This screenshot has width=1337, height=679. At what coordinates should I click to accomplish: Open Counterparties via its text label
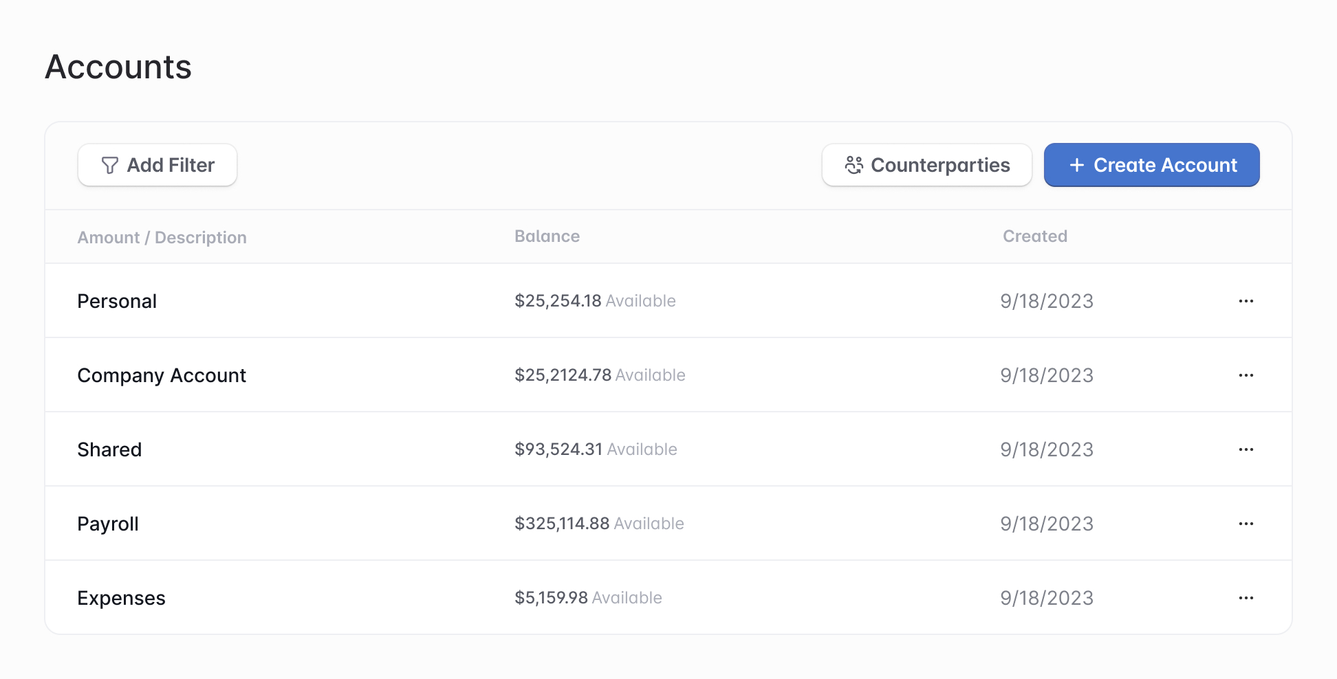click(940, 166)
